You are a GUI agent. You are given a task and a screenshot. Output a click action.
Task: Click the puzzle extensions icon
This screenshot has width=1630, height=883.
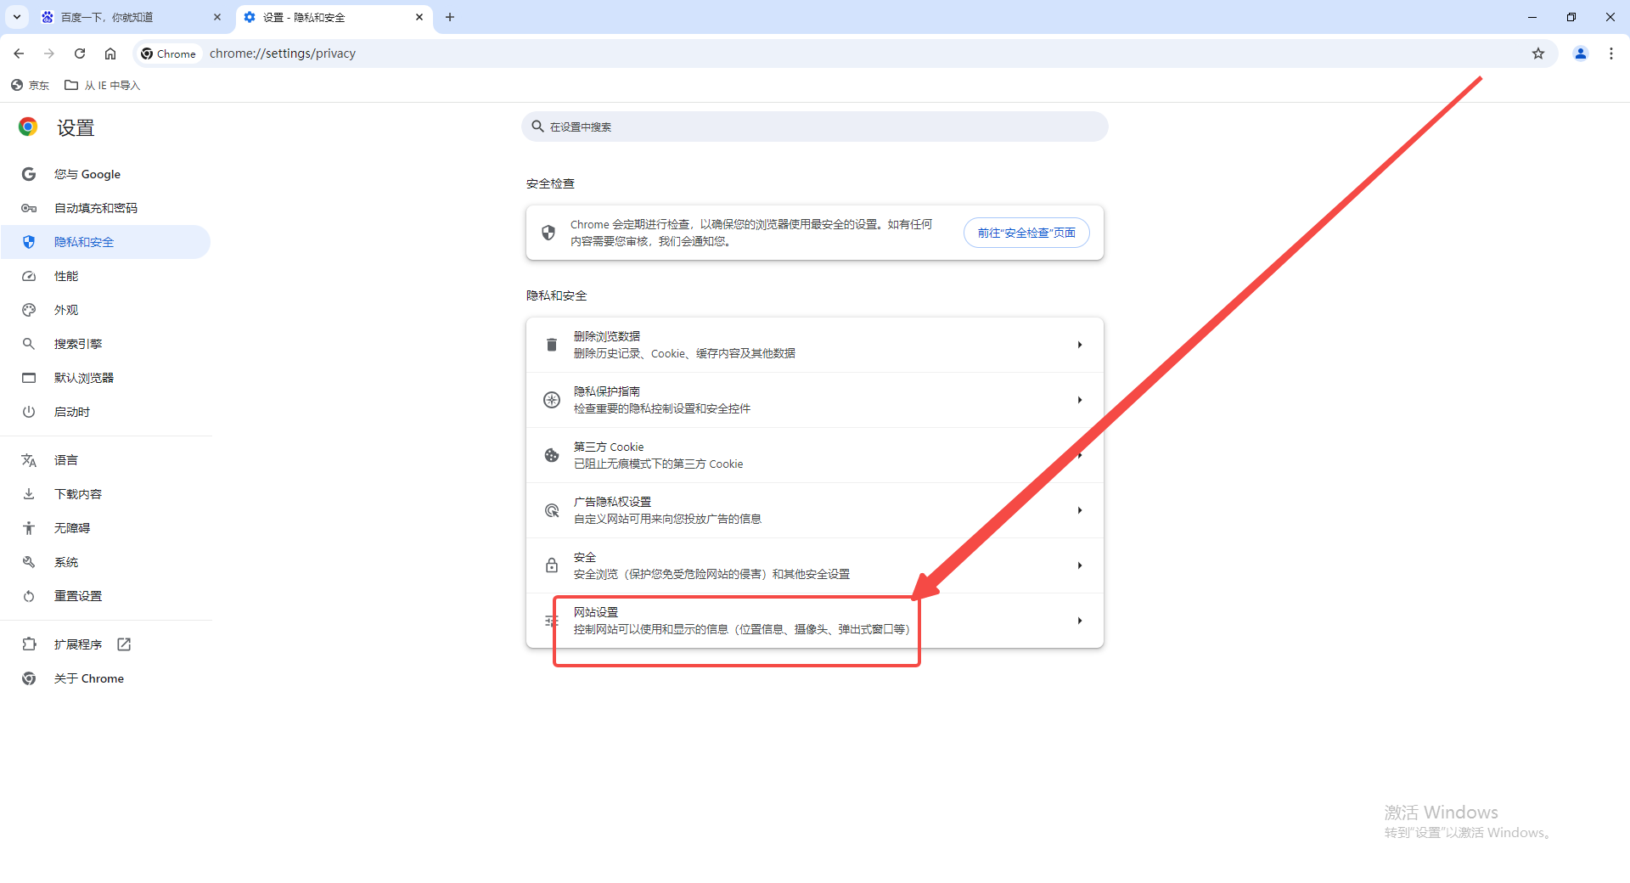click(29, 644)
